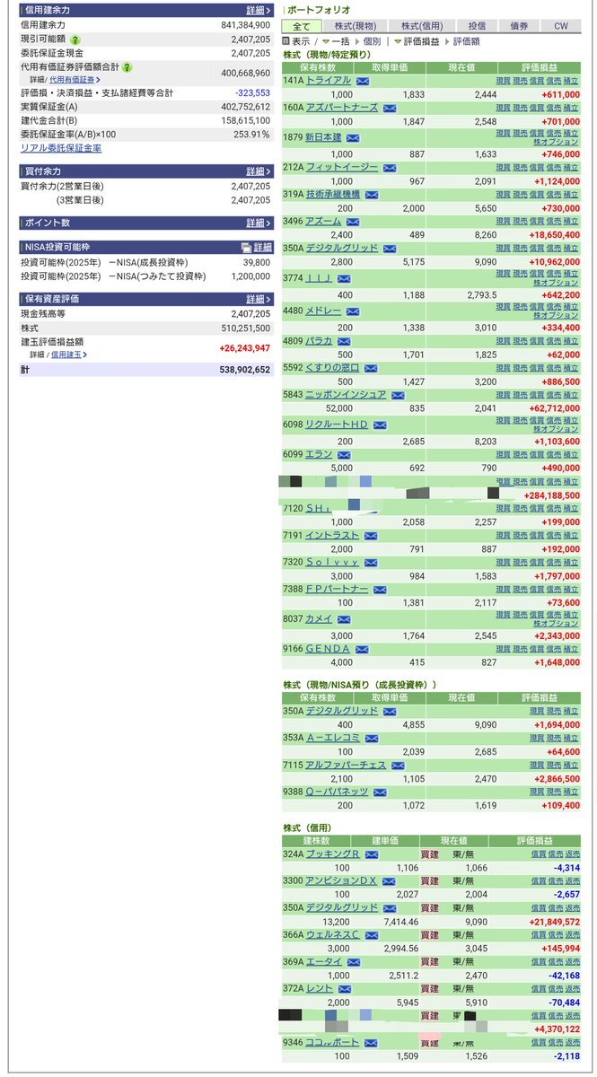Open the 代用有価証券 details link
Image resolution: width=597 pixels, height=1077 pixels.
(73, 80)
